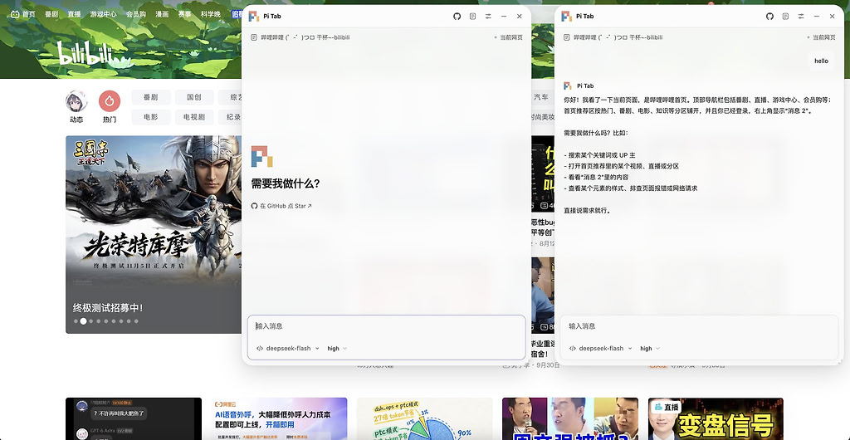This screenshot has height=440, width=850.
Task: Select the first carousel pagination dot
Action: pos(76,321)
